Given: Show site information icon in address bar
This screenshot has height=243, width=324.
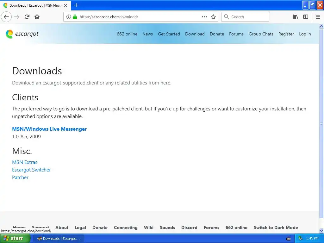Looking at the screenshot, I should coord(68,17).
